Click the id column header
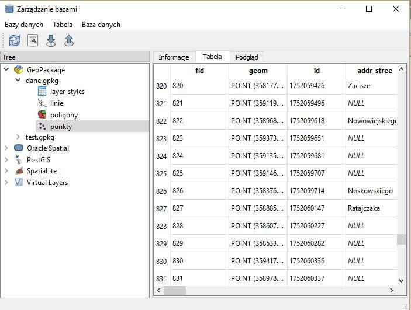This screenshot has width=411, height=310. point(316,71)
